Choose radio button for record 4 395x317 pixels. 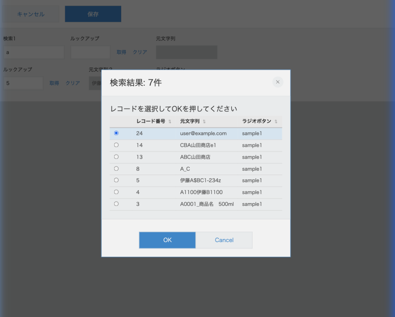(x=116, y=192)
